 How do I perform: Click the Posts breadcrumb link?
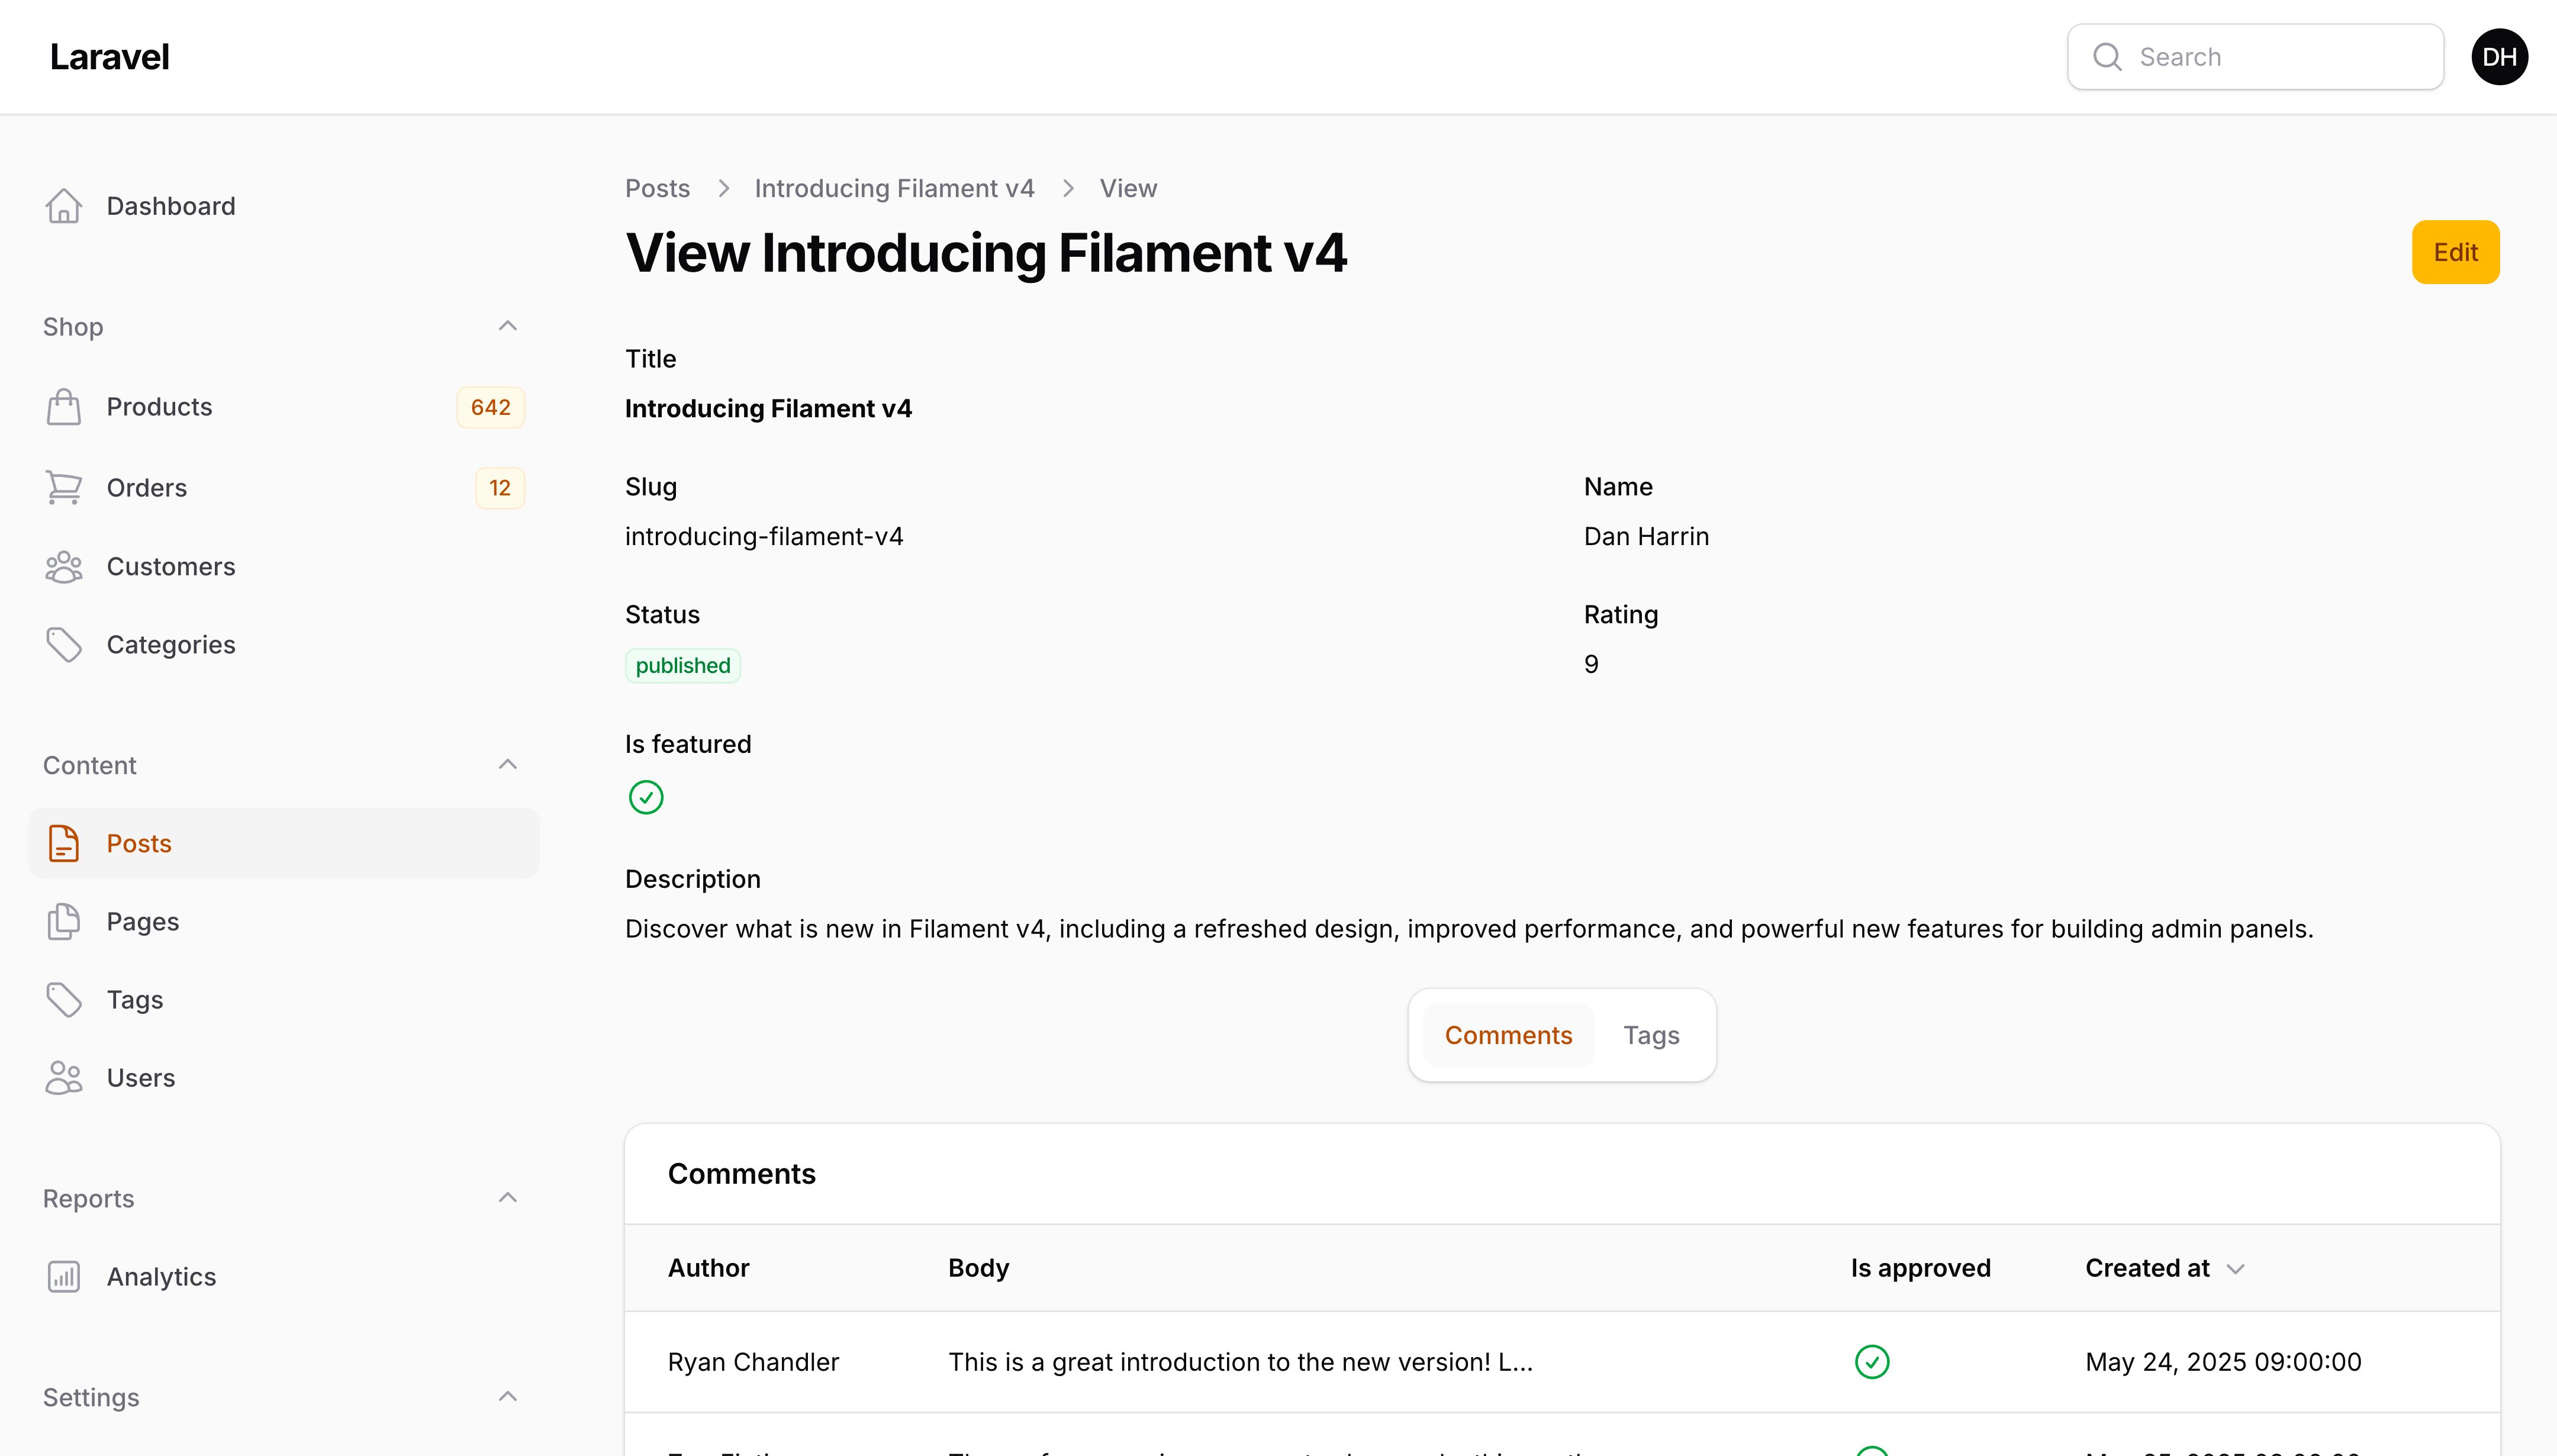(x=657, y=188)
